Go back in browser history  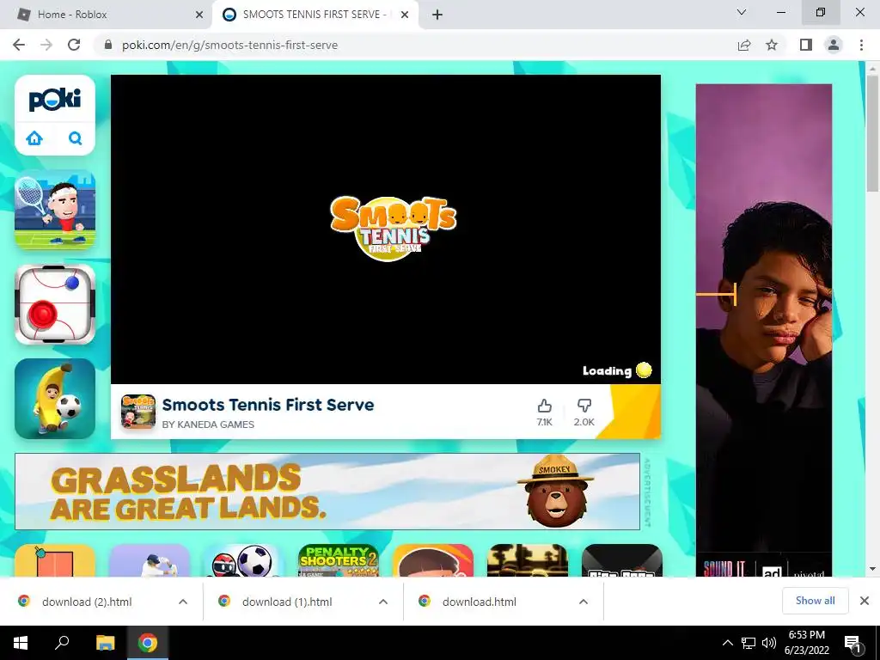tap(19, 45)
